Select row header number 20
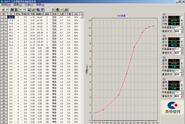Screen dimensions: 185x124 pyautogui.click(x=4, y=76)
